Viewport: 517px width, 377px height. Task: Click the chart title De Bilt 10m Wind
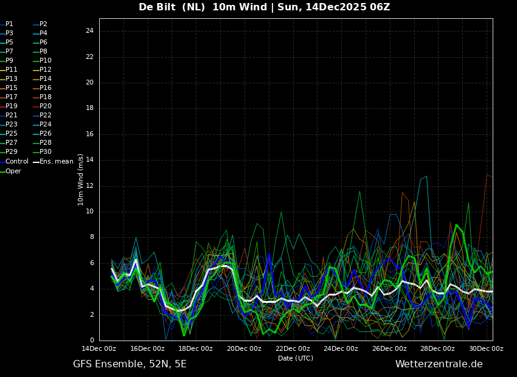tap(264, 7)
